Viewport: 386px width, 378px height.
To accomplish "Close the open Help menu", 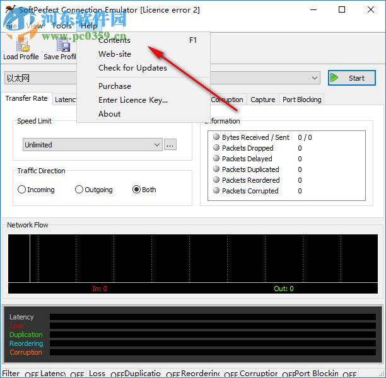I will [89, 26].
